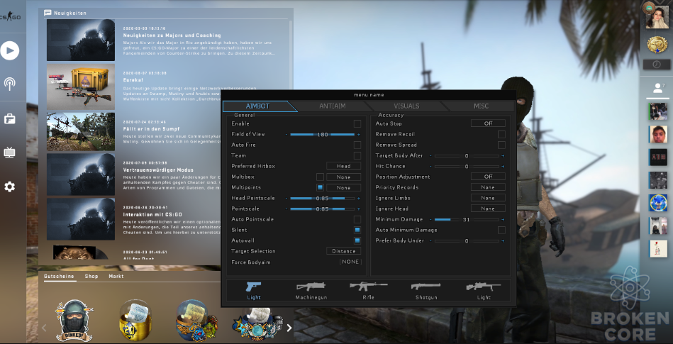Open the Multibox None dropdown
This screenshot has height=344, width=673.
pos(343,177)
